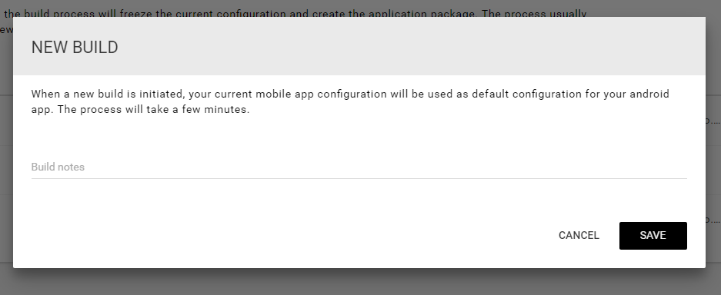Focus the Build notes text field

tap(359, 167)
